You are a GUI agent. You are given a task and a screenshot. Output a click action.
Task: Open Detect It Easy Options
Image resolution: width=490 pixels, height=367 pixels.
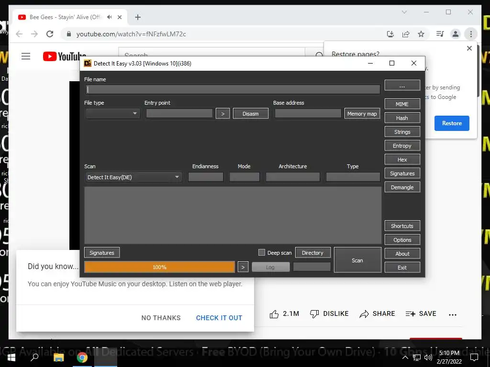pyautogui.click(x=402, y=240)
